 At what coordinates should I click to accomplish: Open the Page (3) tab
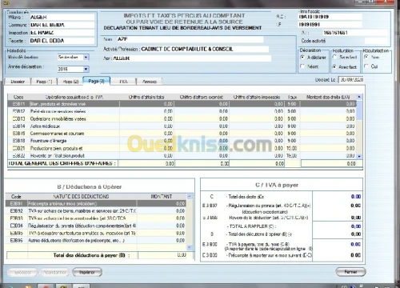[x=97, y=81]
